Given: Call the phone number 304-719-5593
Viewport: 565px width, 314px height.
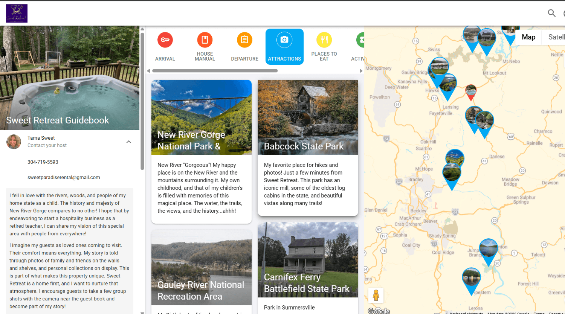Looking at the screenshot, I should (43, 162).
